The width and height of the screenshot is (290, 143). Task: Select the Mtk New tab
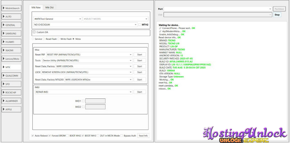(36, 7)
